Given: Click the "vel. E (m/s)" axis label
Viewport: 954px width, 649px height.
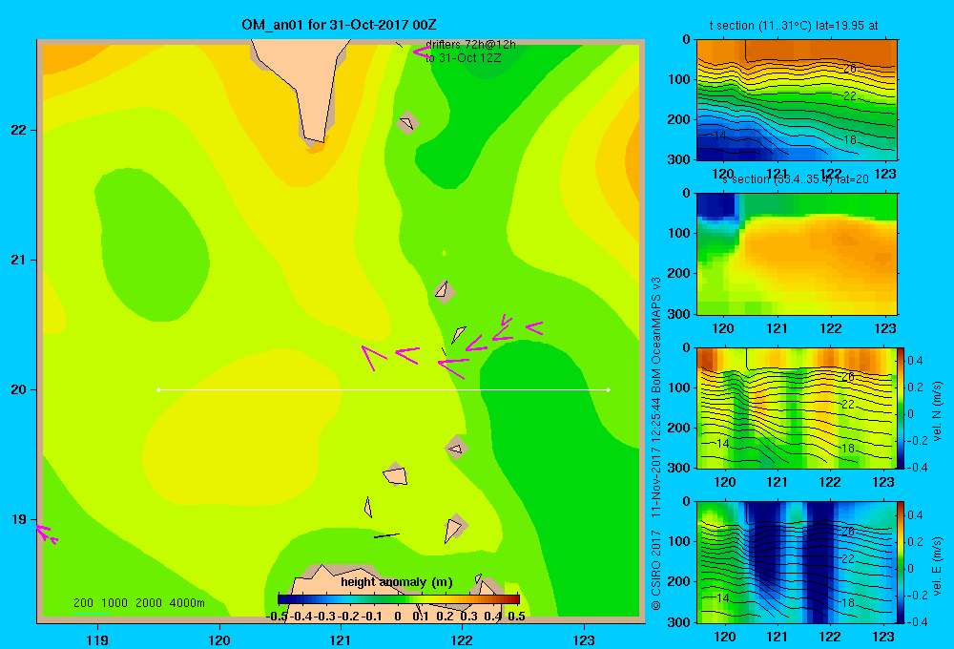Looking at the screenshot, I should (x=938, y=565).
